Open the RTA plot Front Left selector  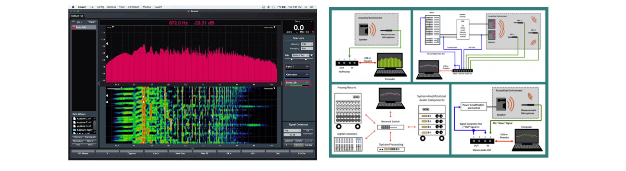[x=270, y=27]
